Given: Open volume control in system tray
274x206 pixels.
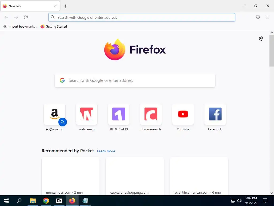Looking at the screenshot, I should tap(239, 201).
